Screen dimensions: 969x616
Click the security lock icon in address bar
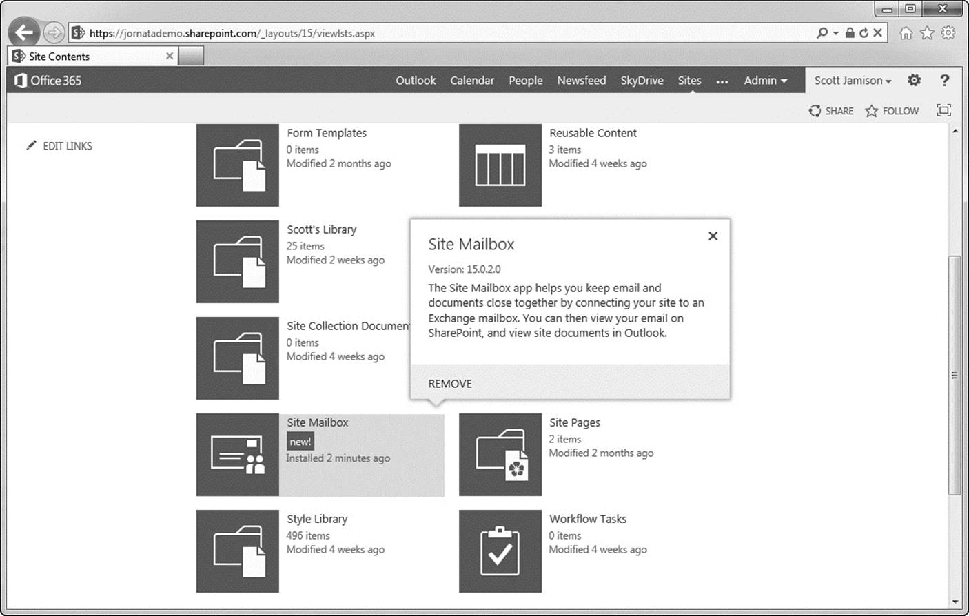click(850, 32)
